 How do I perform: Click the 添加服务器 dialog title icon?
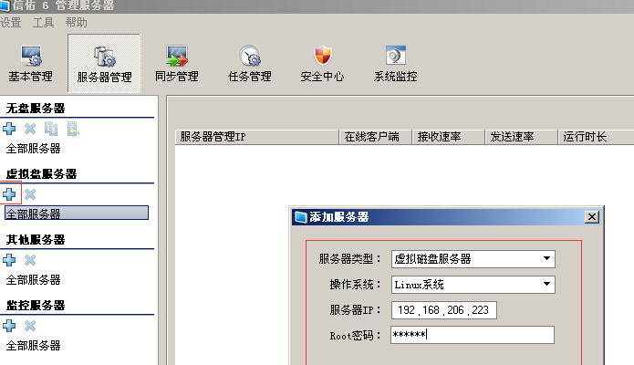click(x=301, y=217)
